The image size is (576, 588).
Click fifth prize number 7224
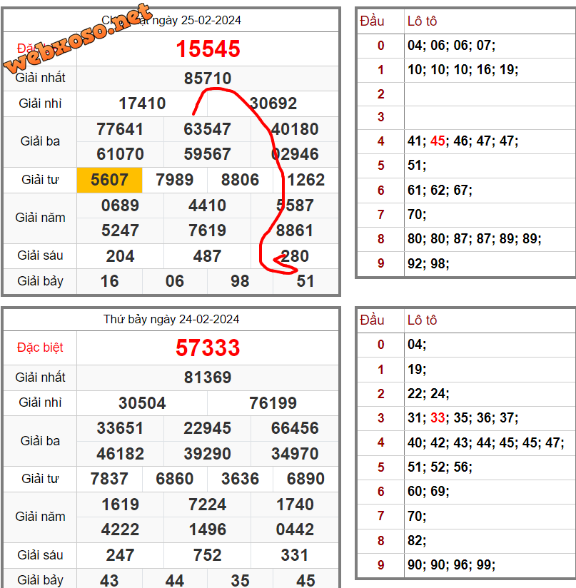(x=208, y=505)
